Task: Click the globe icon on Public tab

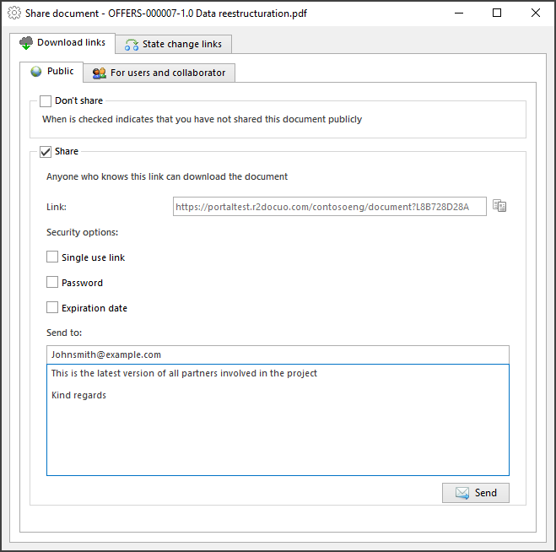Action: [35, 72]
